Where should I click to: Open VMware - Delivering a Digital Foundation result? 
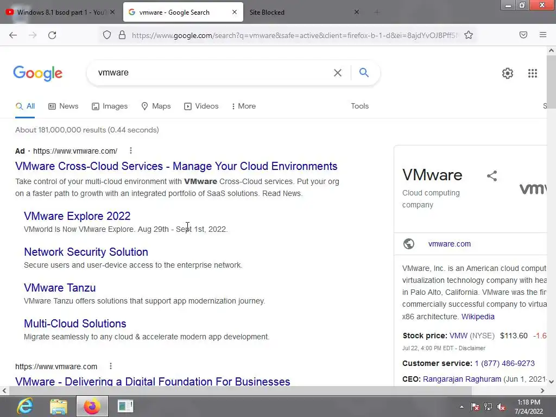tap(153, 381)
